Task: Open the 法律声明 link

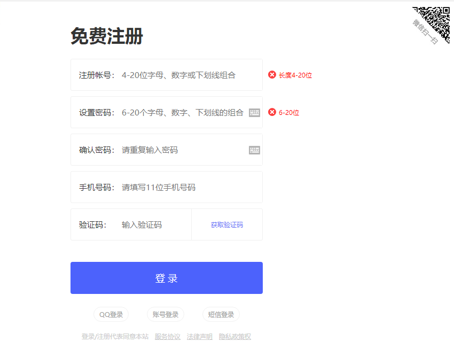Action: (x=200, y=337)
